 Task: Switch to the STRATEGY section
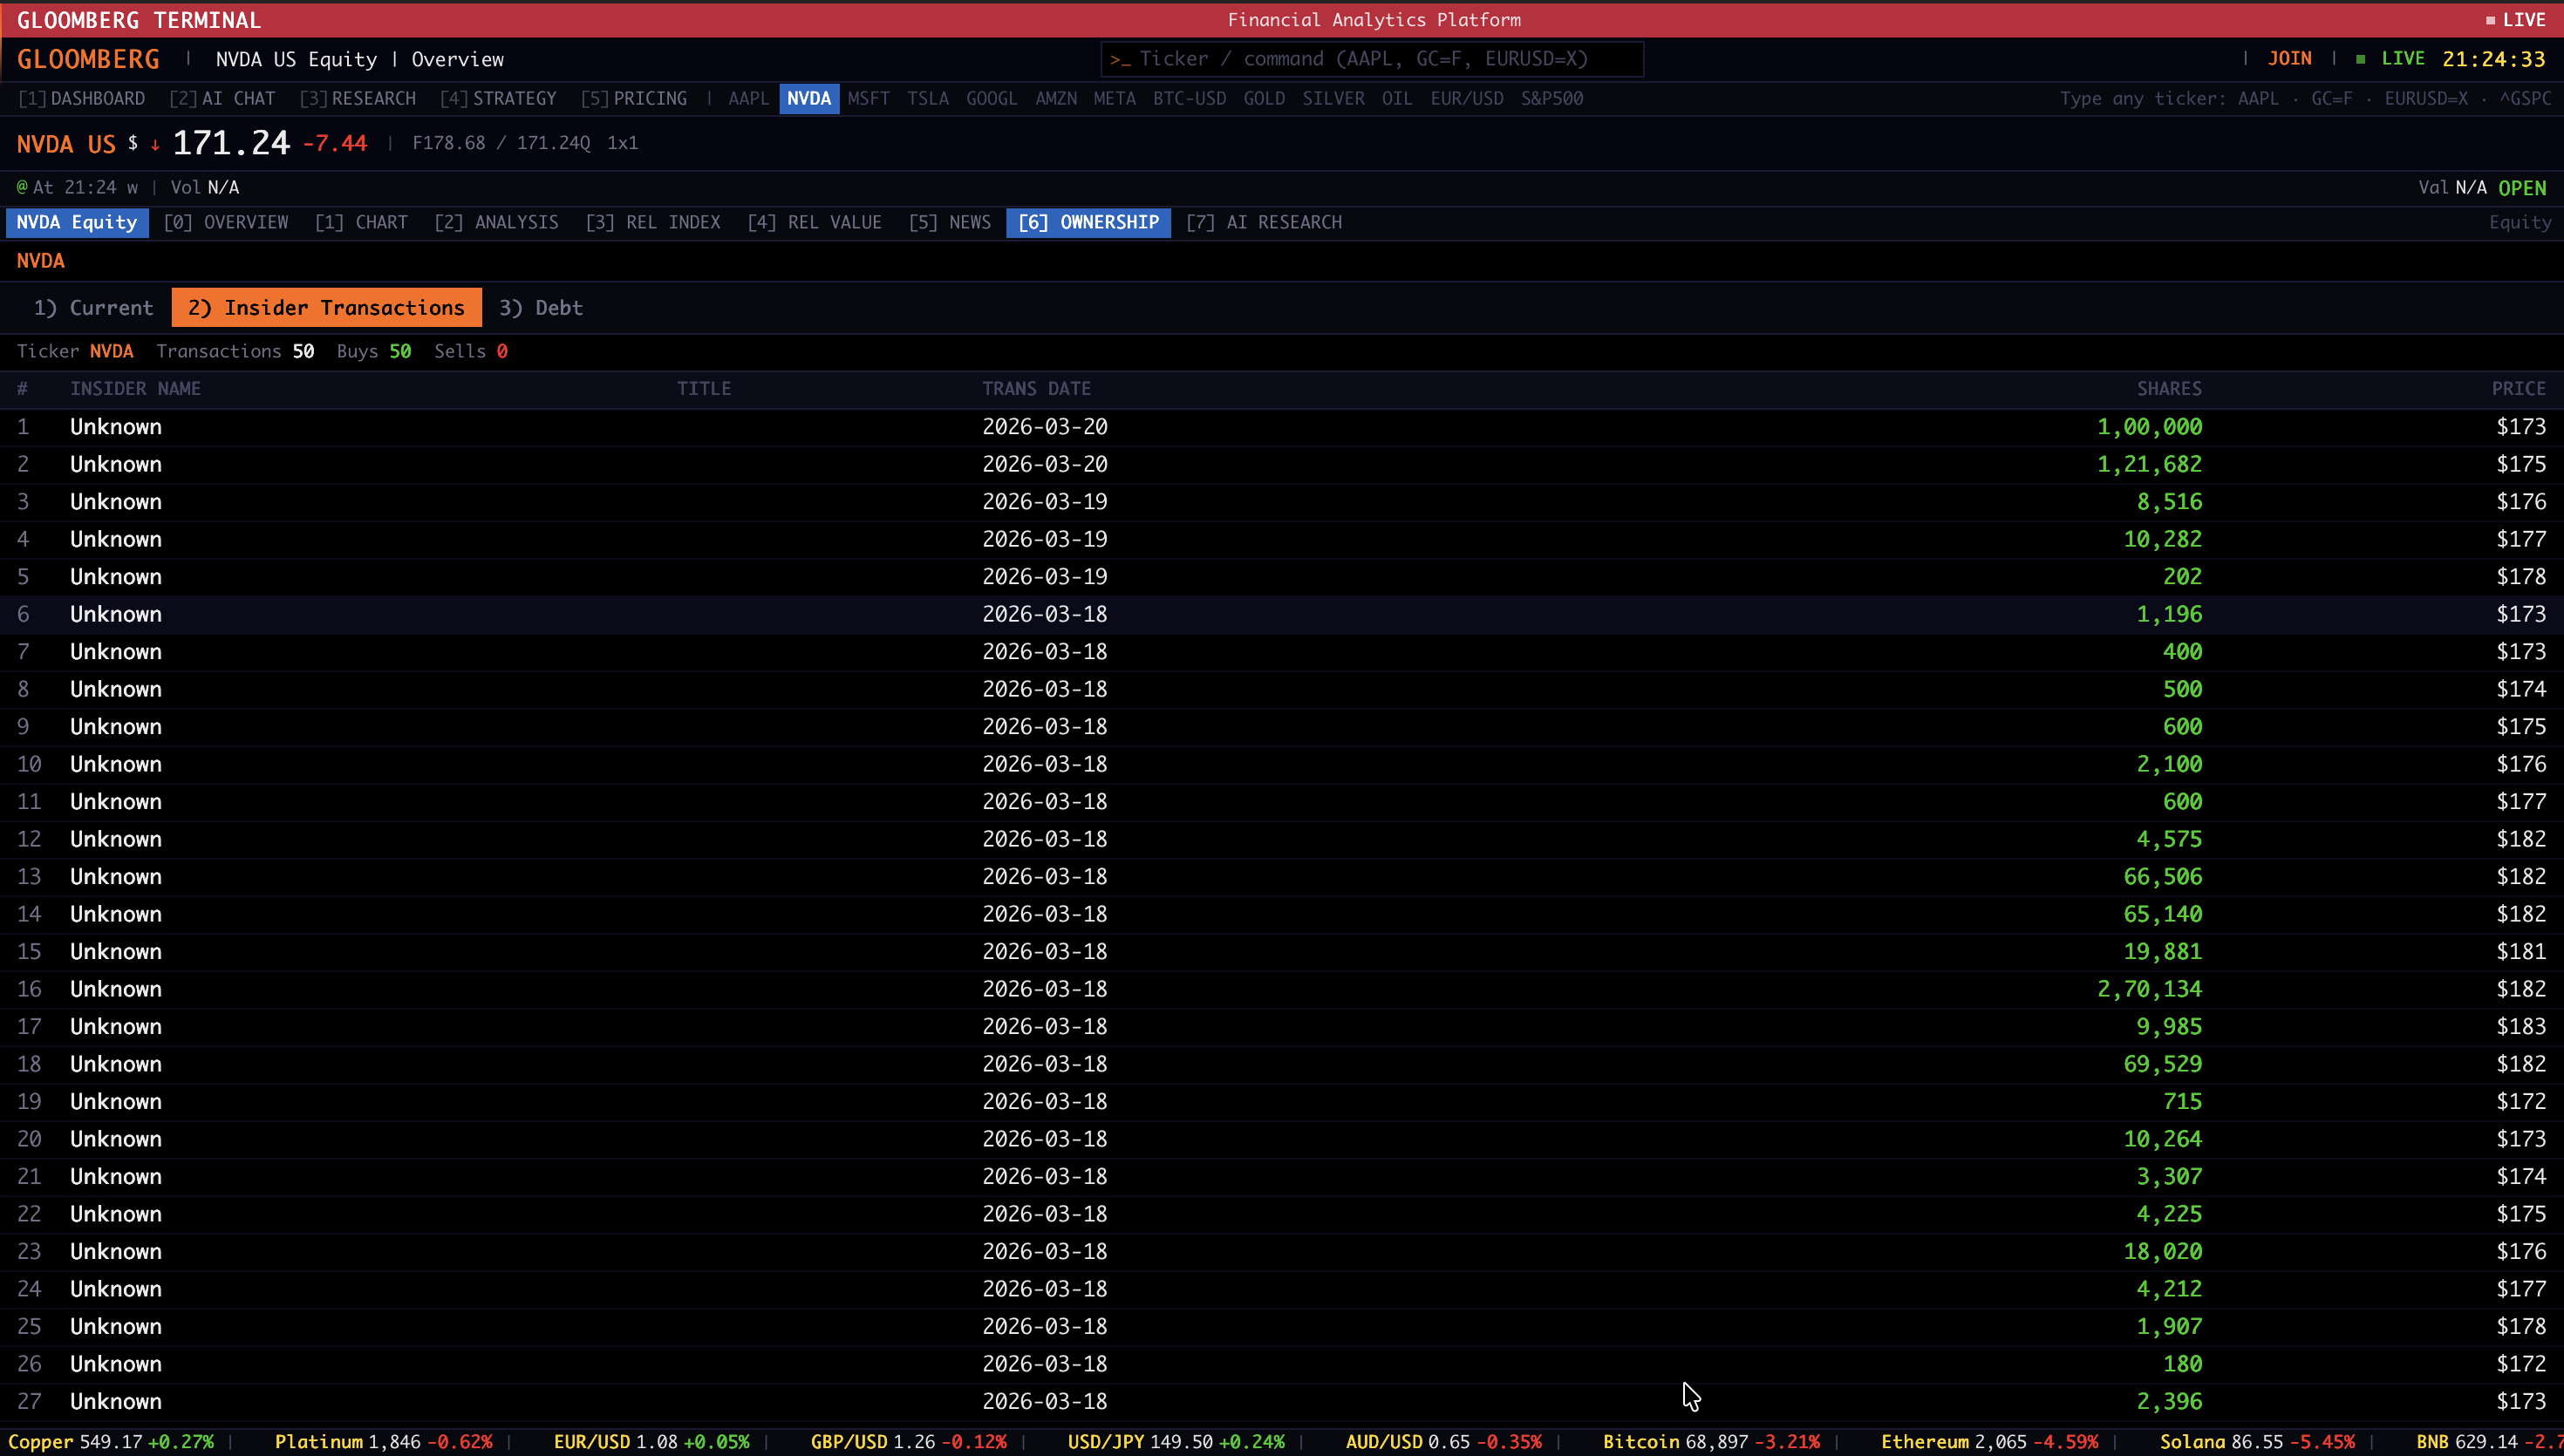pyautogui.click(x=498, y=98)
